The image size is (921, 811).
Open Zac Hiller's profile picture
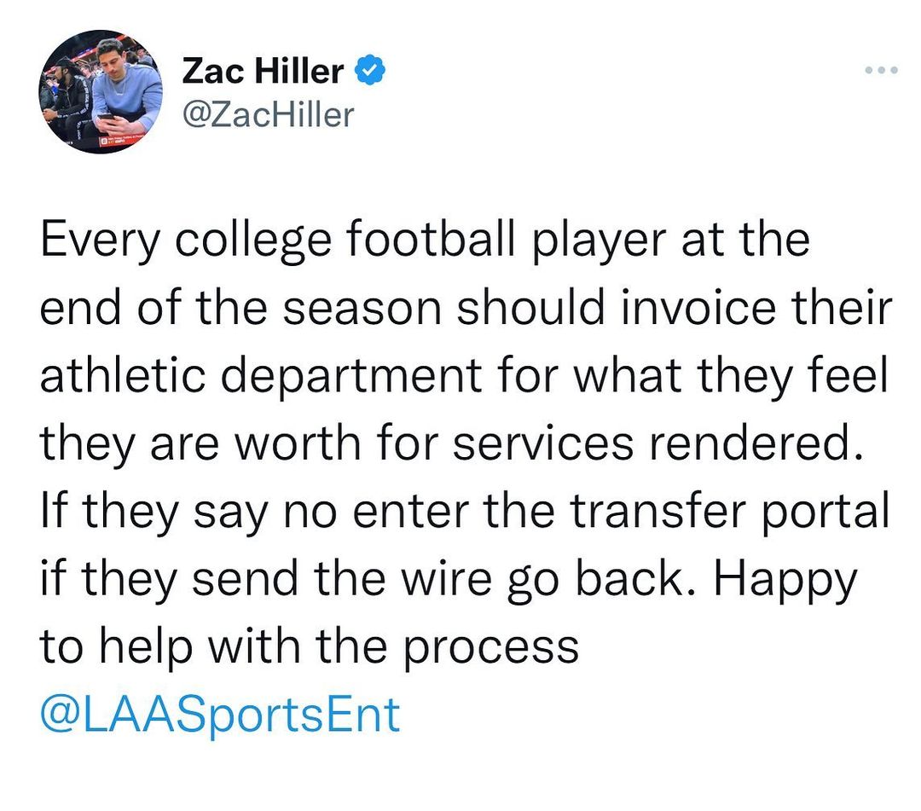point(101,92)
